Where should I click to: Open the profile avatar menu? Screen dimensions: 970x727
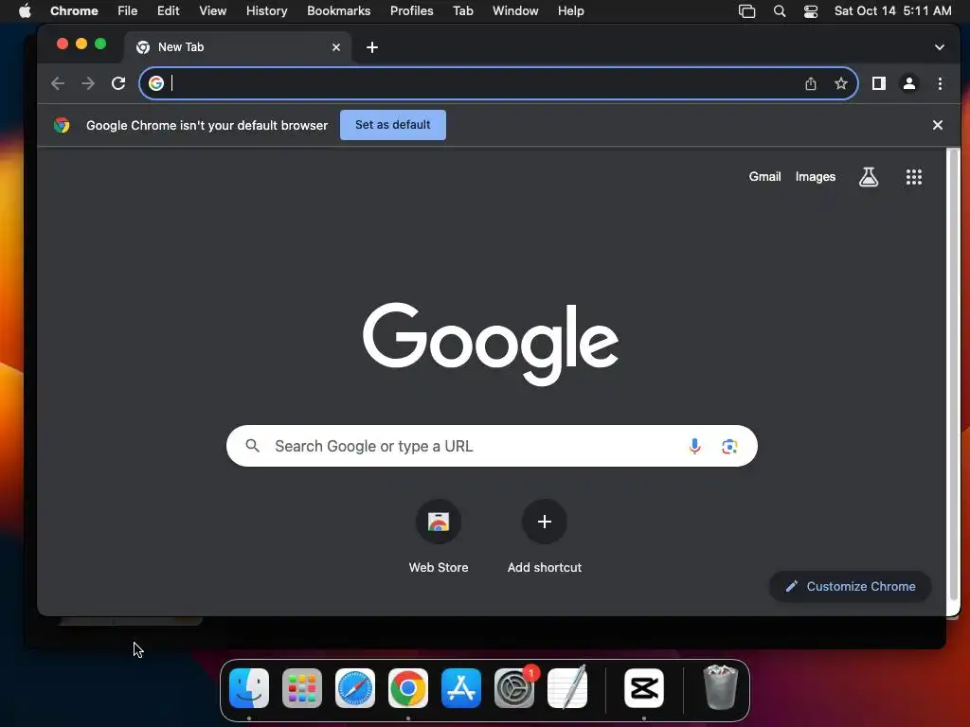(908, 83)
